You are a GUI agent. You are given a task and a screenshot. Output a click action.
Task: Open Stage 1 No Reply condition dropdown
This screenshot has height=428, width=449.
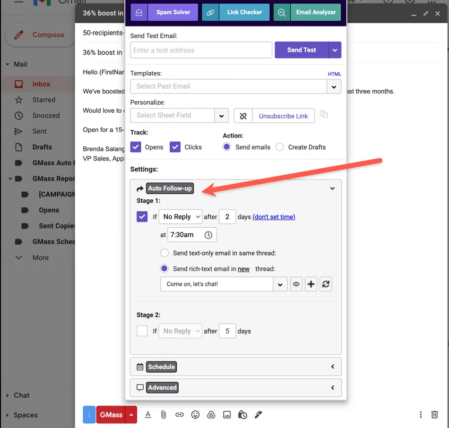[x=181, y=217]
